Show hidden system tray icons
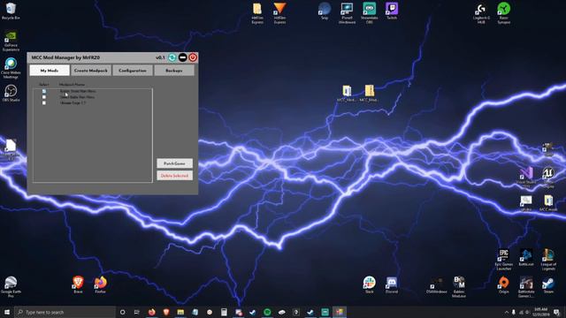 click(507, 312)
